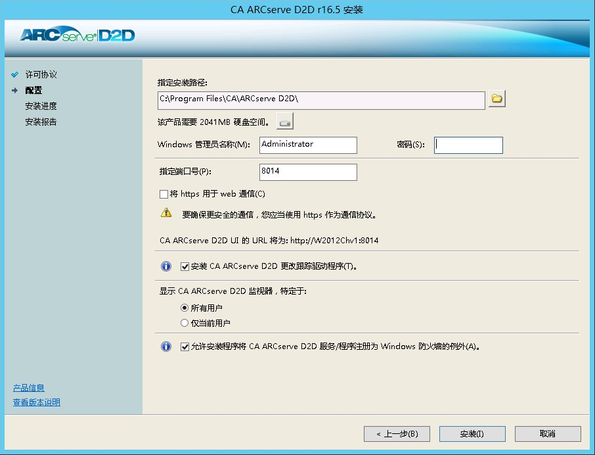
Task: Uncheck install change tracking driver option
Action: pos(185,266)
